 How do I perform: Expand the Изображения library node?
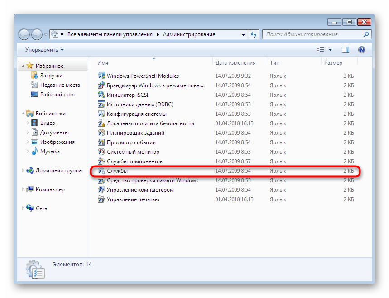[x=28, y=142]
